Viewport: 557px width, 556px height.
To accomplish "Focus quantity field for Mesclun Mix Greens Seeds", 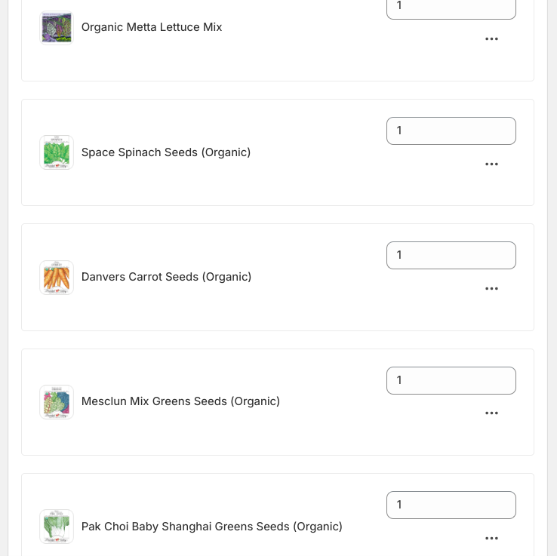I will [451, 381].
